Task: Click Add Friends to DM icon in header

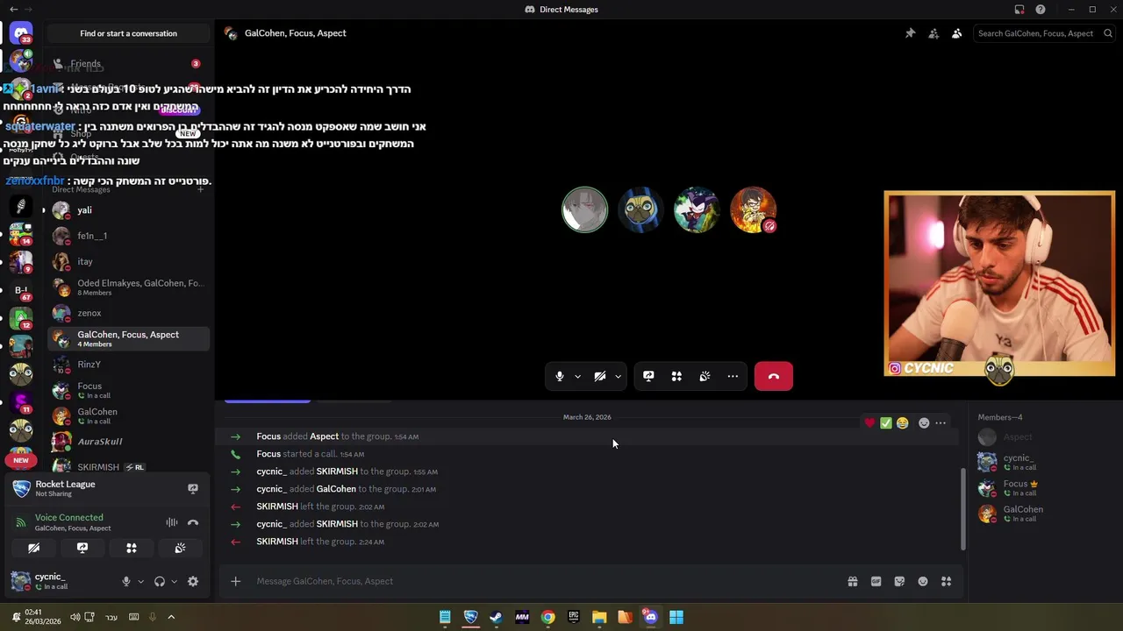Action: tap(933, 33)
